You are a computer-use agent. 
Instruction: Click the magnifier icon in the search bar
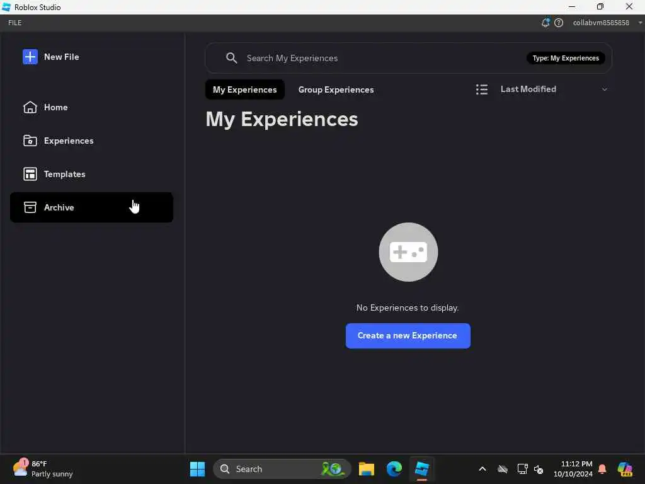click(232, 58)
